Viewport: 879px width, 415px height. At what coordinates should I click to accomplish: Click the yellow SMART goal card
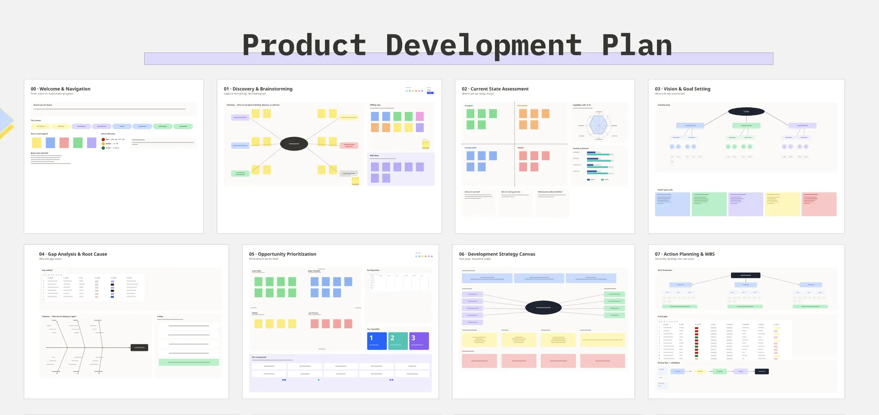(782, 204)
